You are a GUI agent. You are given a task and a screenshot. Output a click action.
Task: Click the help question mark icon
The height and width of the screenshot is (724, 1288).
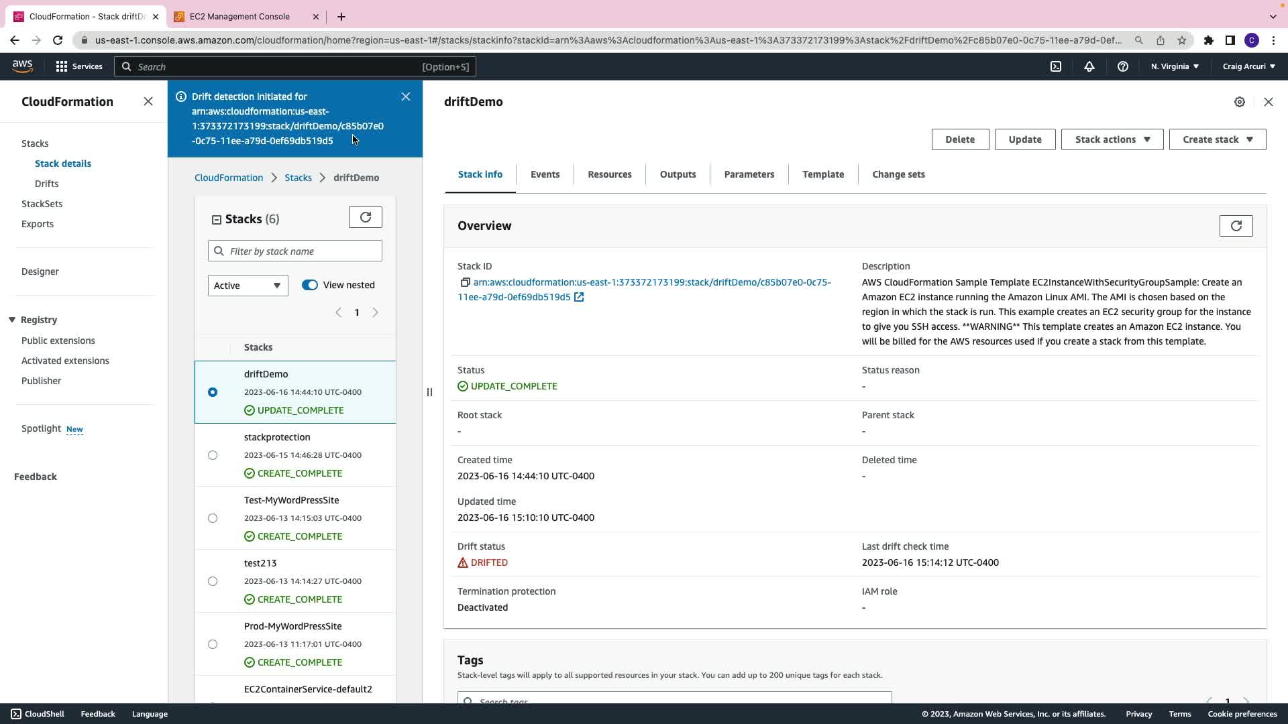point(1122,66)
